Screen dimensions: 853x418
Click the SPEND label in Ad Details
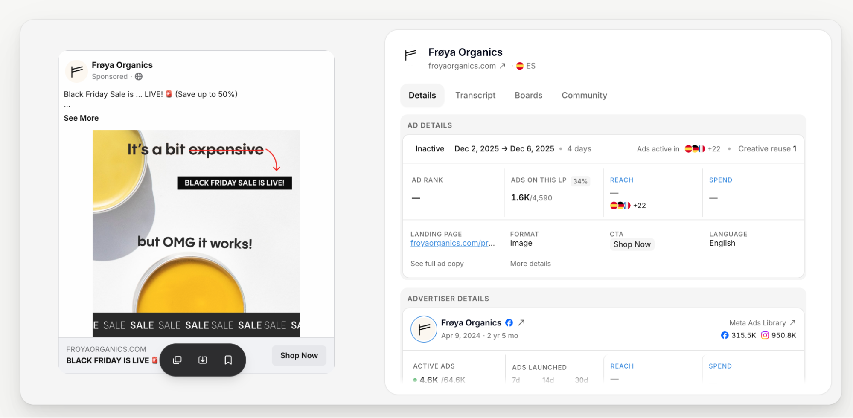pos(721,180)
